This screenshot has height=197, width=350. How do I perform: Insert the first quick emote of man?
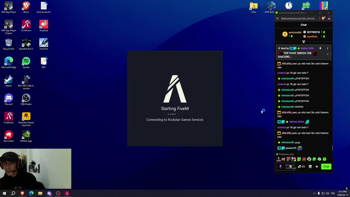pos(278,159)
